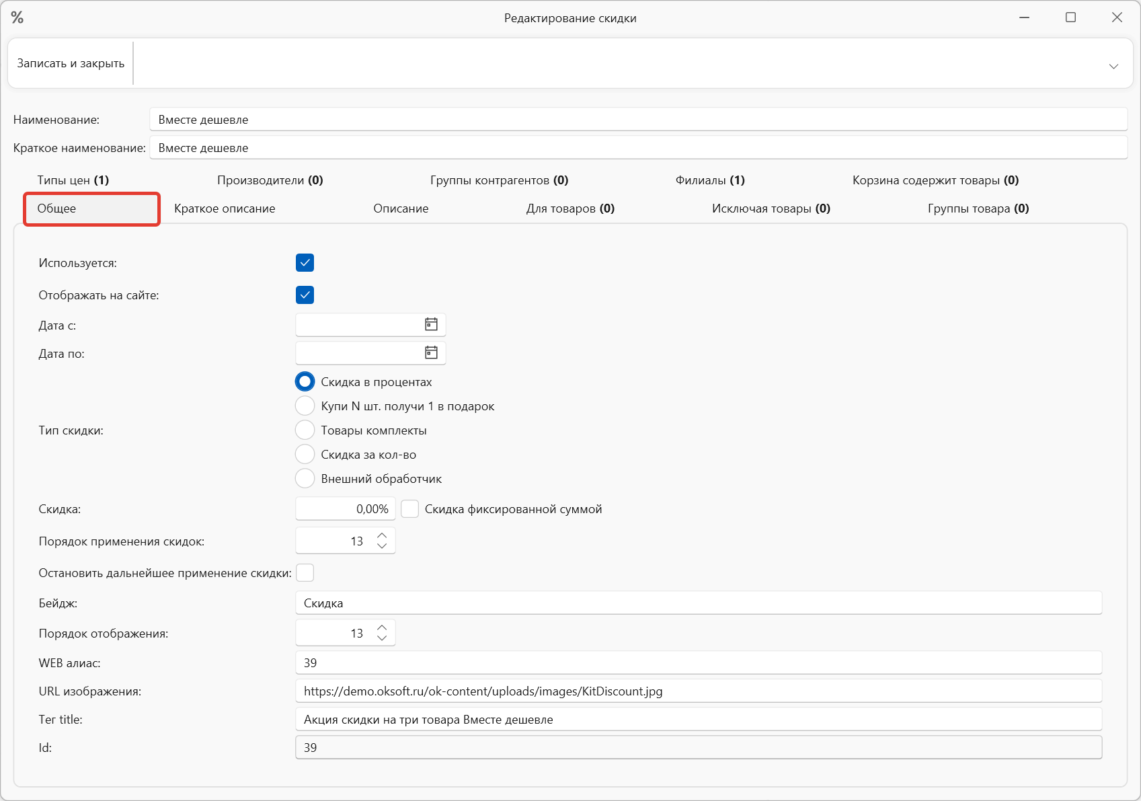
Task: Uncheck the Используется checkbox
Action: 305,263
